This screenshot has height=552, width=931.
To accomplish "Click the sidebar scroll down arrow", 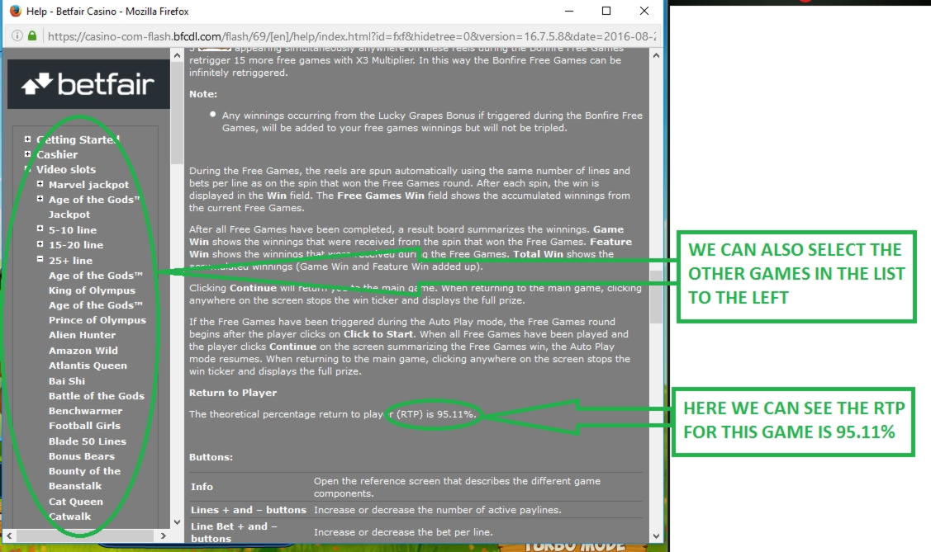I will [177, 522].
